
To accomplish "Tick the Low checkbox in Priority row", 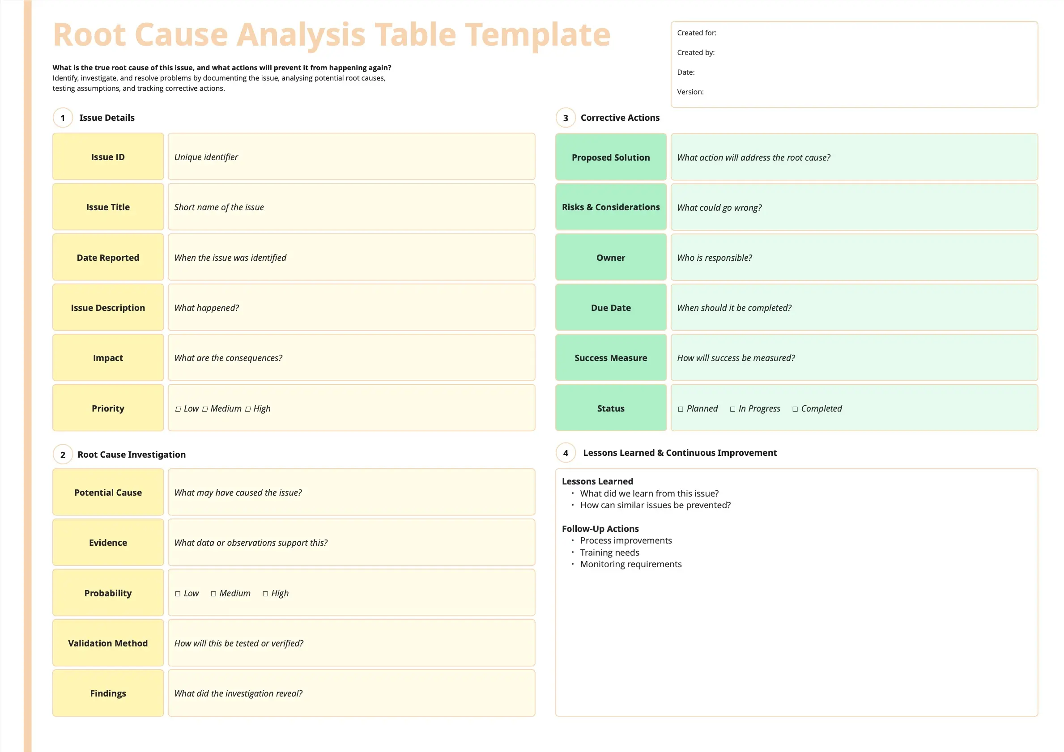I will [x=178, y=409].
